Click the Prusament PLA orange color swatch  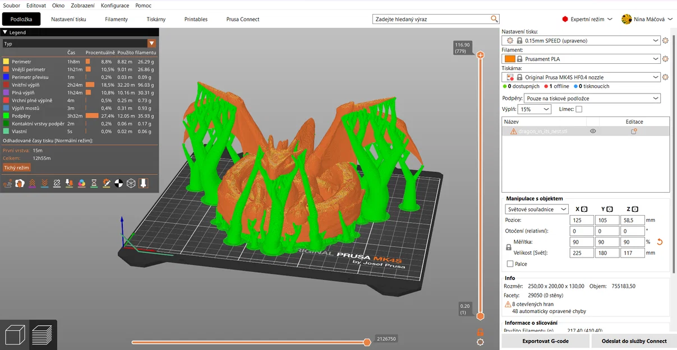510,59
